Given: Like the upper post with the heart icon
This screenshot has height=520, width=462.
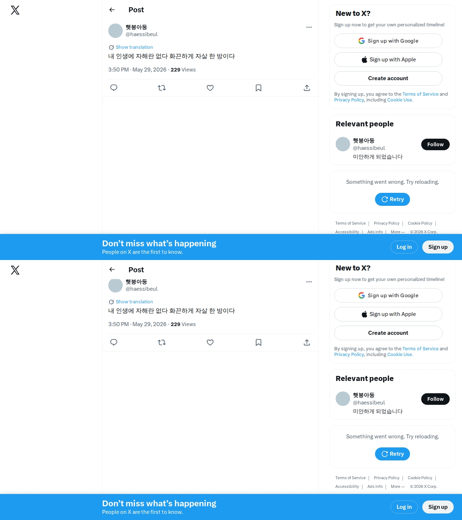Looking at the screenshot, I should coord(210,88).
